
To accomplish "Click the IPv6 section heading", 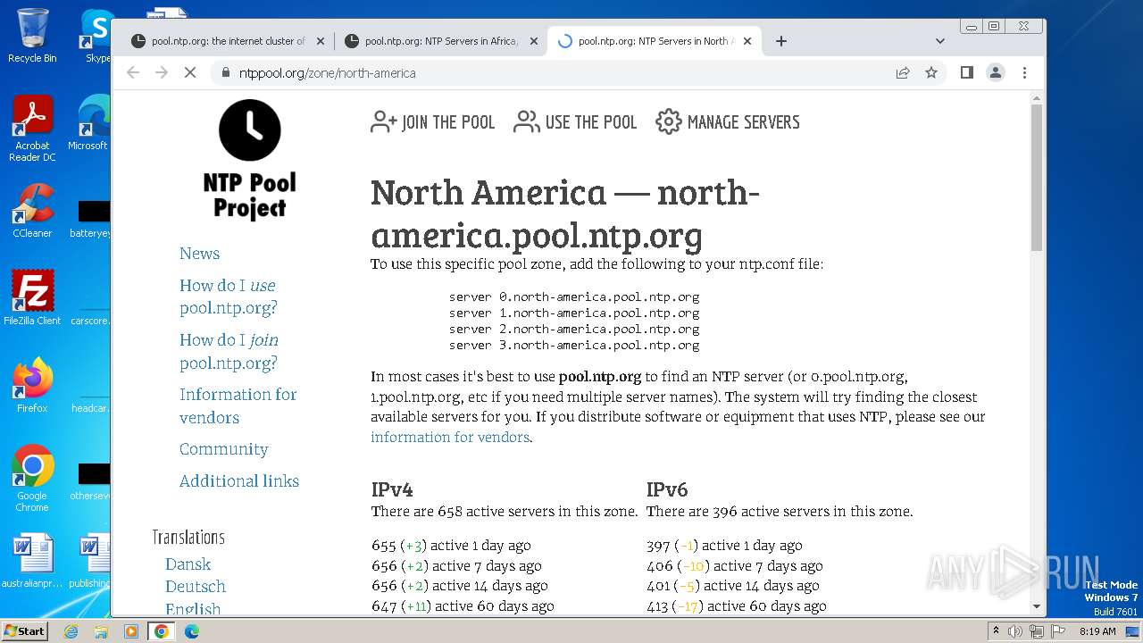I will [x=667, y=489].
